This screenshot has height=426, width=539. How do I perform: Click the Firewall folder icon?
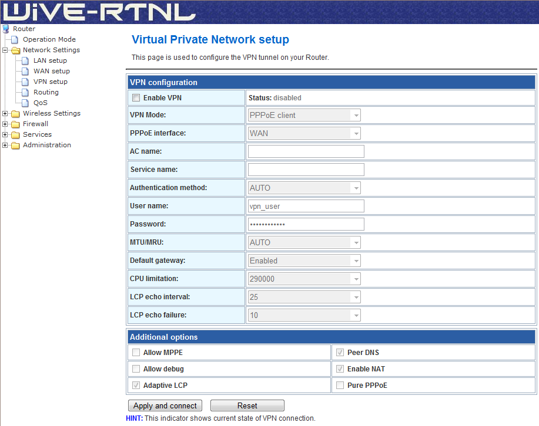coord(16,124)
